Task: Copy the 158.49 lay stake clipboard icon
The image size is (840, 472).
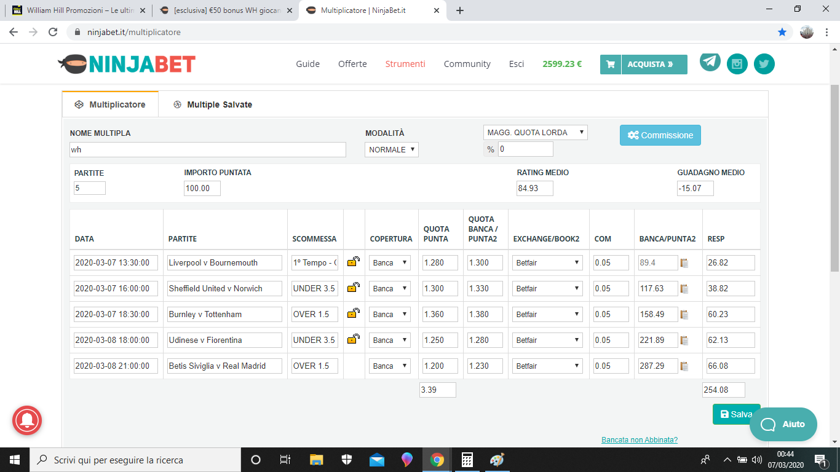Action: 684,315
